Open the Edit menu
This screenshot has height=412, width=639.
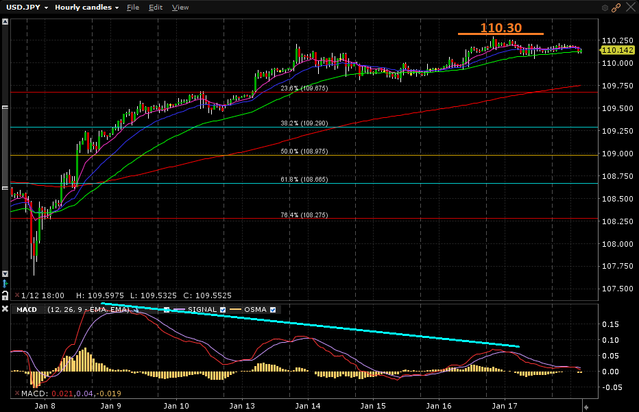156,8
